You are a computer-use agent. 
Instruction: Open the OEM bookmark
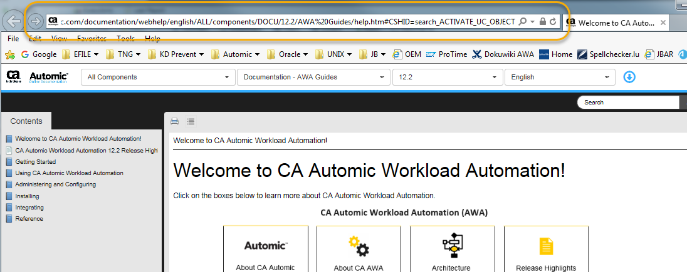[407, 54]
